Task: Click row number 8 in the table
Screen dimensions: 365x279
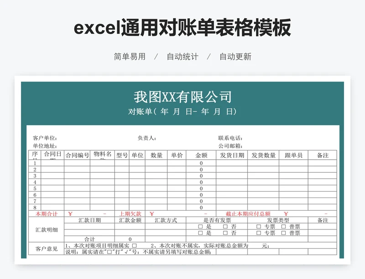Action: click(x=35, y=208)
